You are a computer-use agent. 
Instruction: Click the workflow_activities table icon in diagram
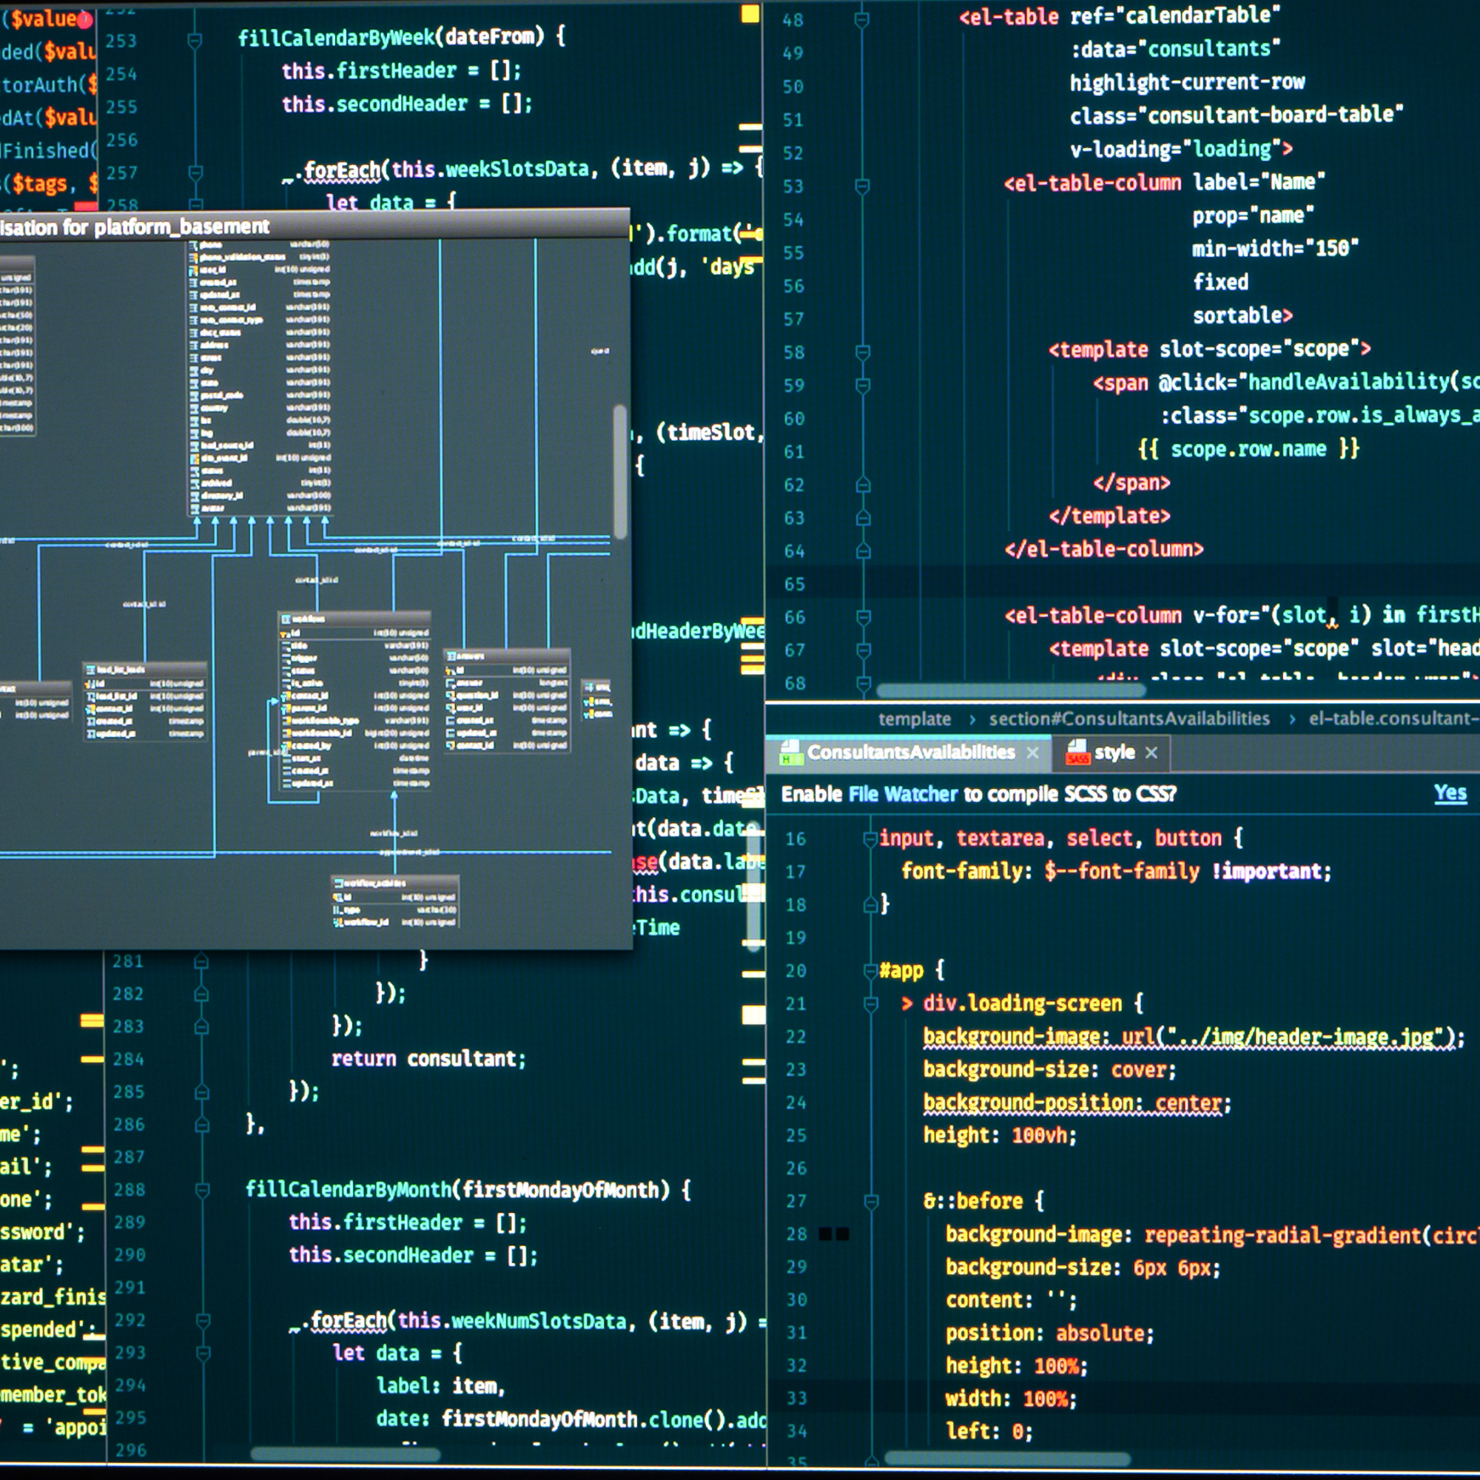[x=339, y=884]
